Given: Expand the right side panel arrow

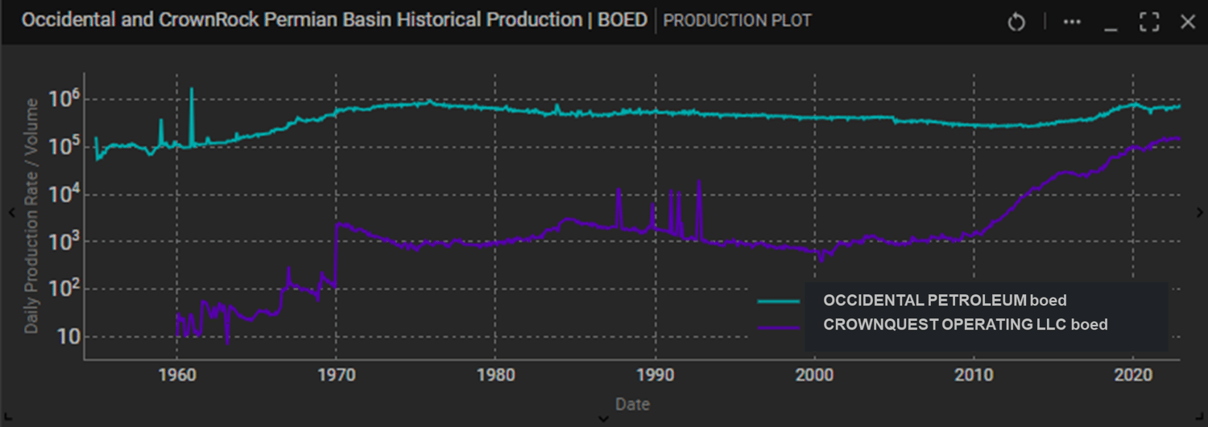Looking at the screenshot, I should coord(1200,212).
